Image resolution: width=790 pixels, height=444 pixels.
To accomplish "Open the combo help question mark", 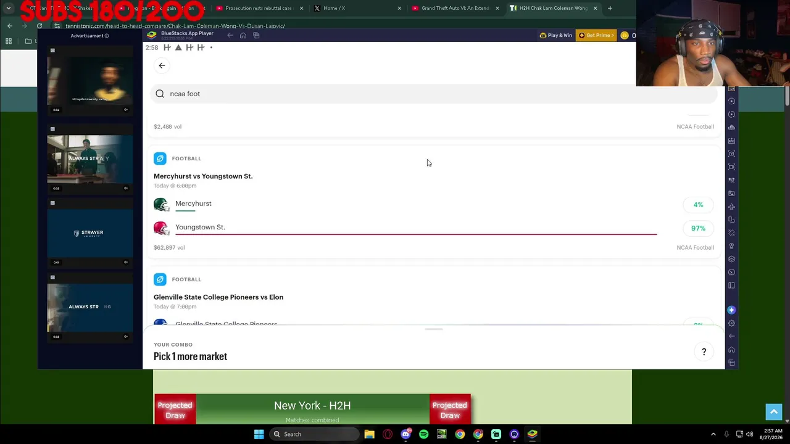I will coord(704,351).
